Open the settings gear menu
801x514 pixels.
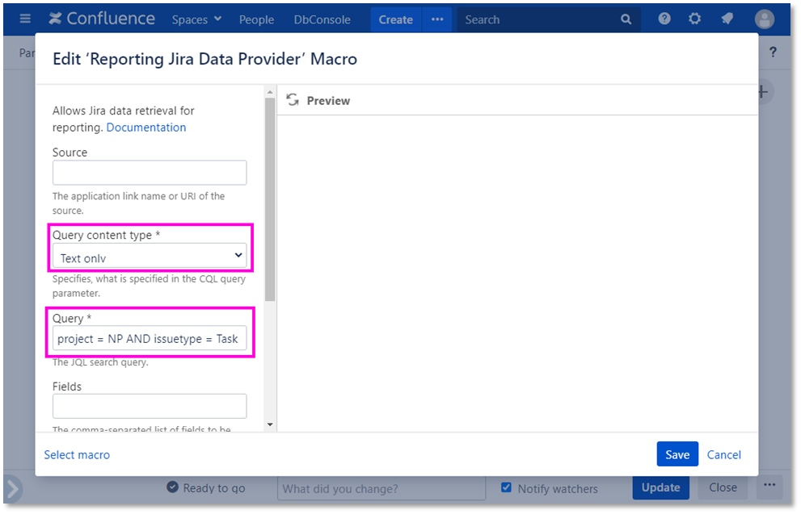point(695,19)
